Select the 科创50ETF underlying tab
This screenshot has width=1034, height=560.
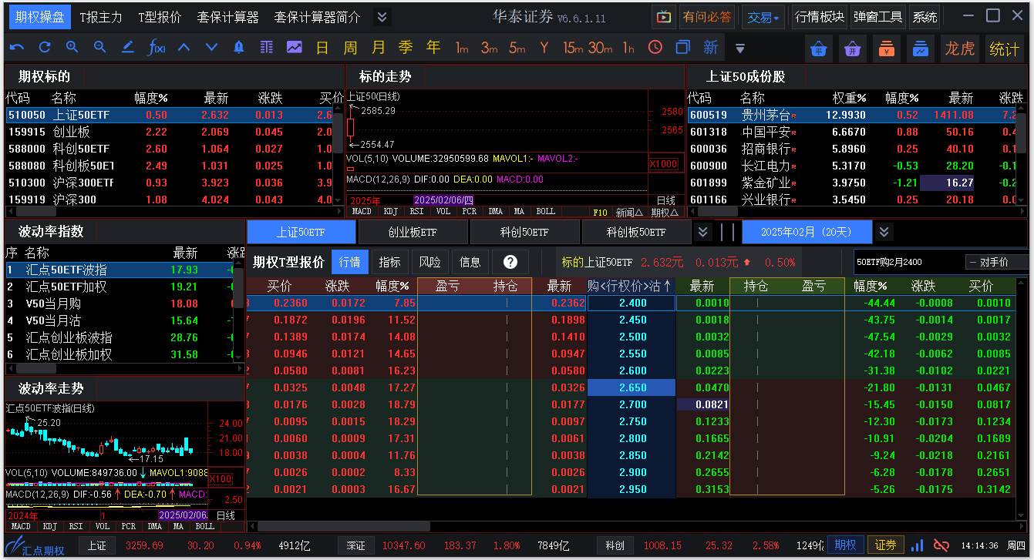524,232
